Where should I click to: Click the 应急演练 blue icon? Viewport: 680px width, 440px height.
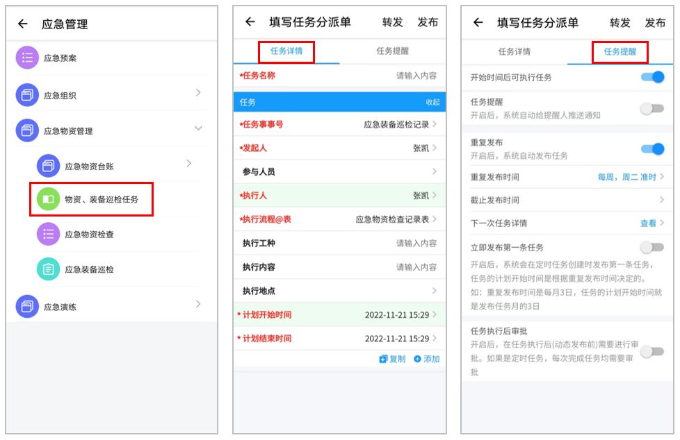(x=27, y=306)
